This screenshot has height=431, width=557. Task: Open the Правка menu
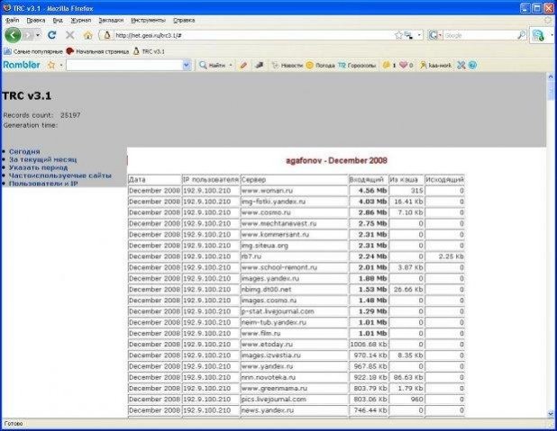coord(36,20)
